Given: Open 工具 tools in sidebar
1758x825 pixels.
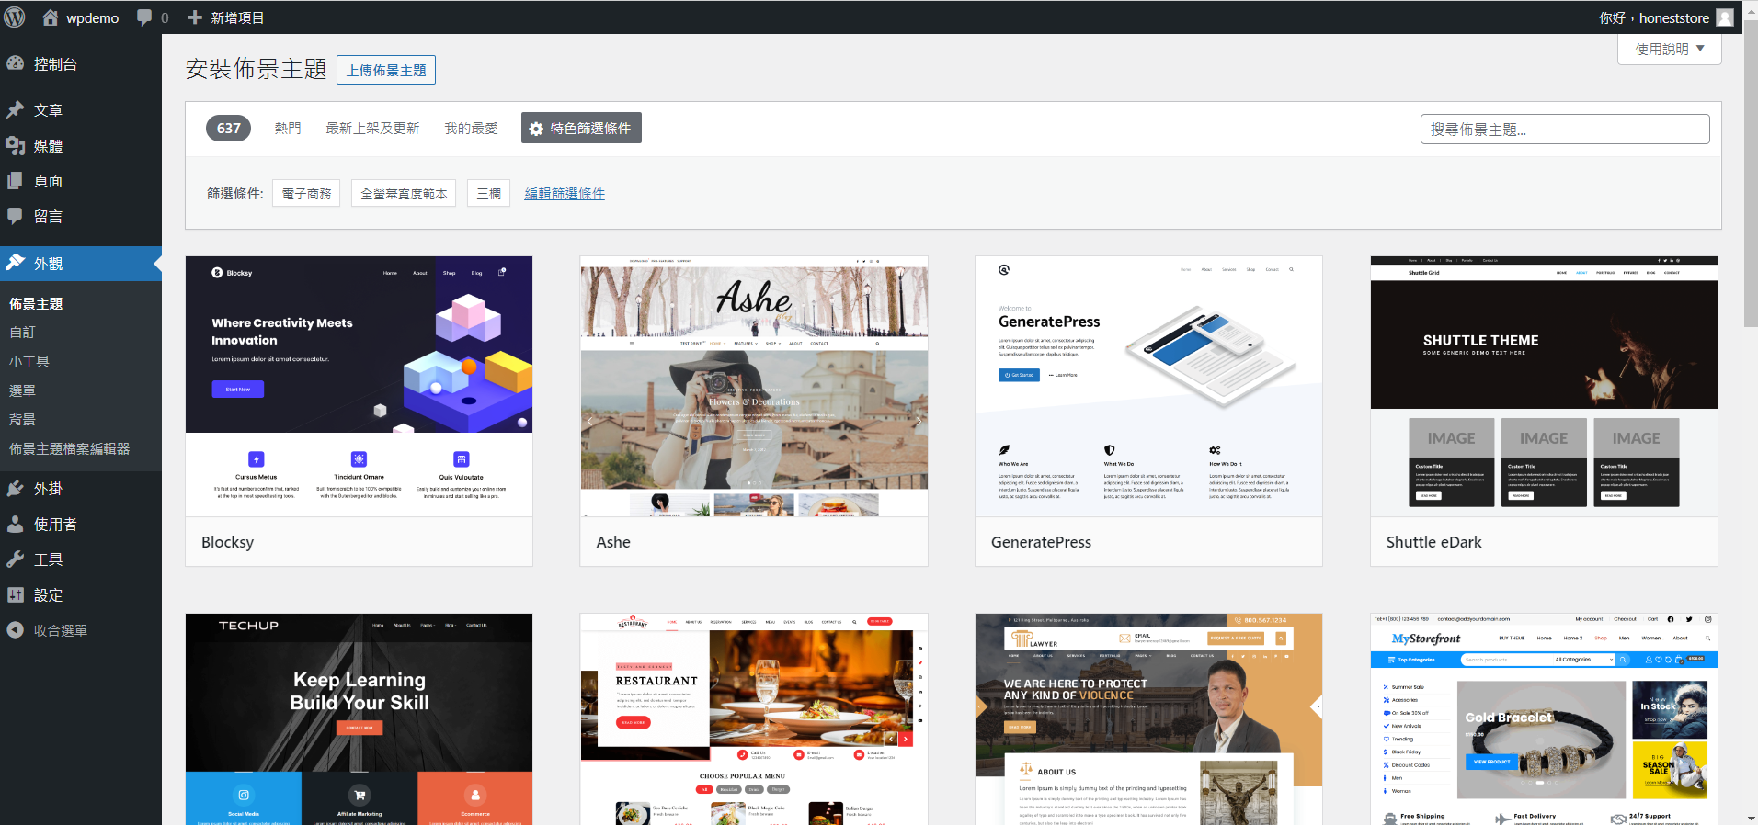Looking at the screenshot, I should [x=48, y=559].
